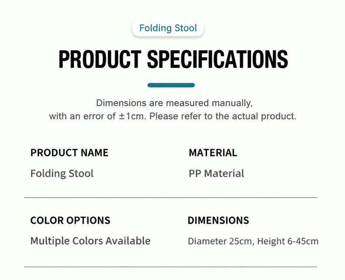The width and height of the screenshot is (345, 280).
Task: Click the PRODUCT SPECIFICATIONS heading
Action: (x=173, y=59)
